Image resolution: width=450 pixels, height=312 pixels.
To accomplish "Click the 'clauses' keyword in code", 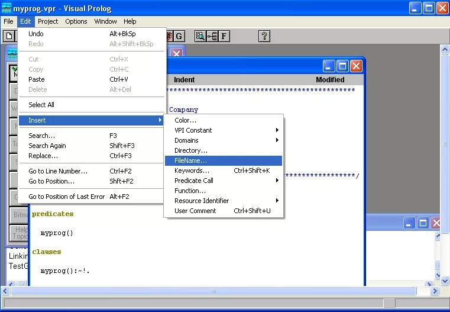I will point(47,252).
